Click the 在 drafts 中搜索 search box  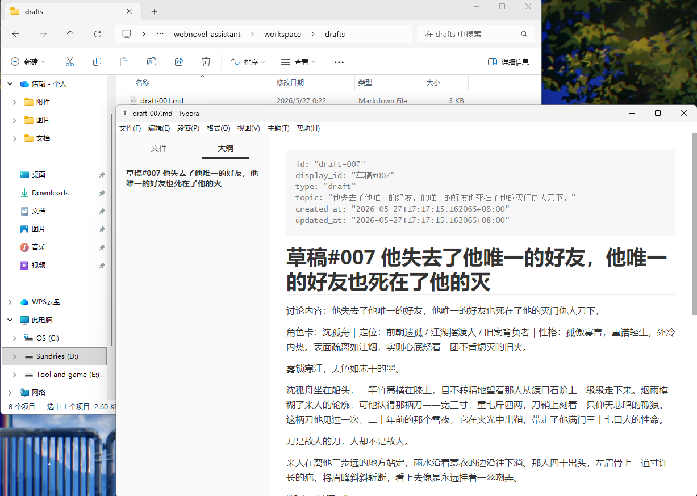point(476,34)
